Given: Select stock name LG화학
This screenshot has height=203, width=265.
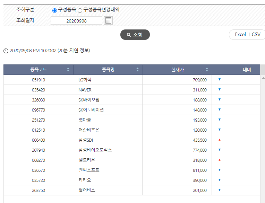Looking at the screenshot, I should 85,80.
